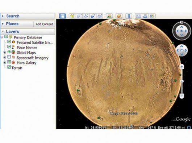Click the zoom slider track
Image resolution: width=192 pixels, height=143 pixels.
click(x=182, y=88)
